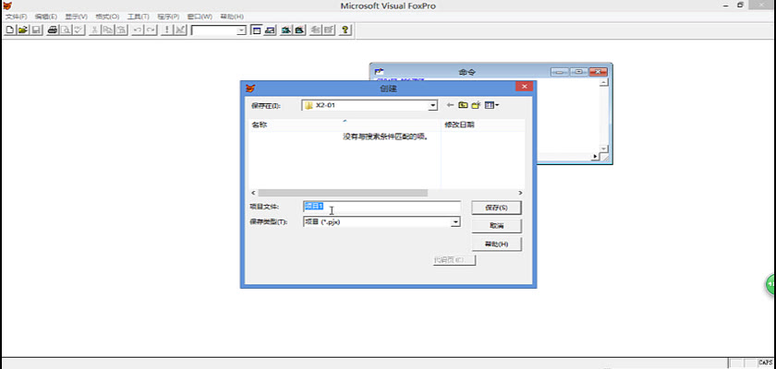Launch the Report Wizard toolbar icon

tap(299, 30)
